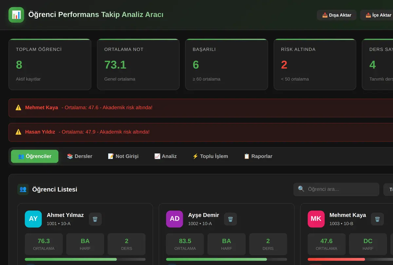Open the Raporlar tab
Viewport: 393px width, 265px height.
tap(258, 156)
